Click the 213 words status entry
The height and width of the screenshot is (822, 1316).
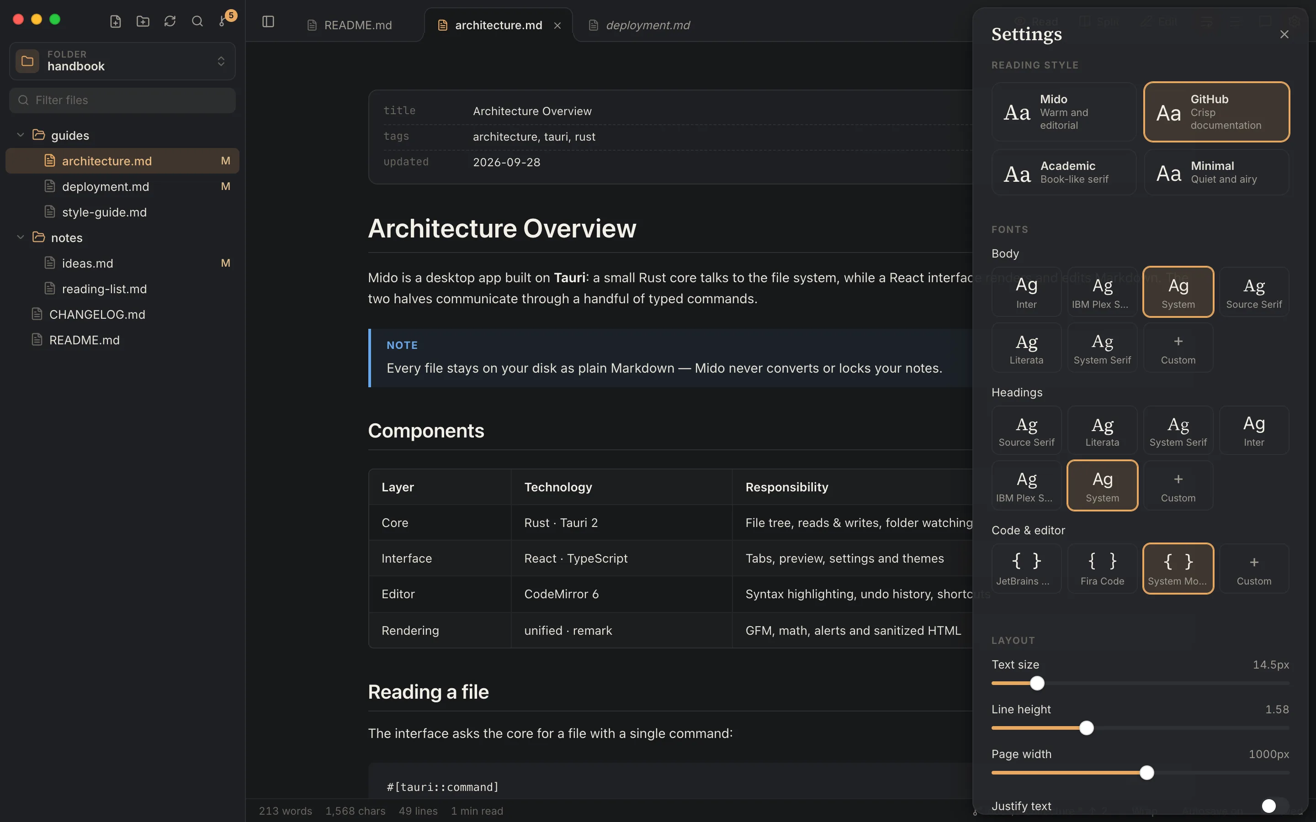(286, 811)
